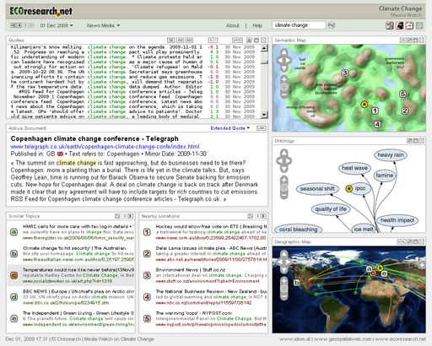Screen dimensions: 432x346
Task: Click the Copenhagen climate change conference headline
Action: tap(94, 138)
